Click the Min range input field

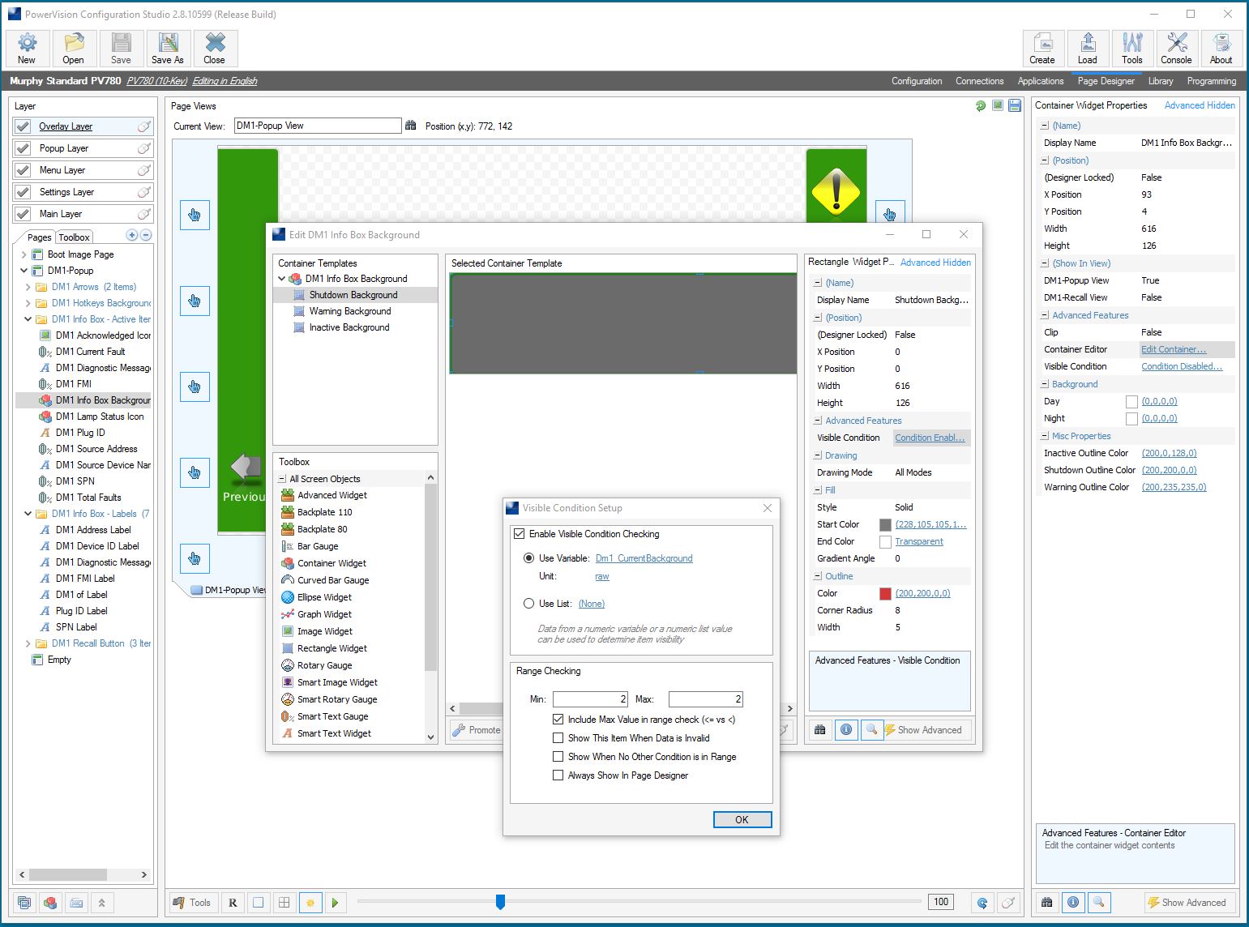click(590, 698)
